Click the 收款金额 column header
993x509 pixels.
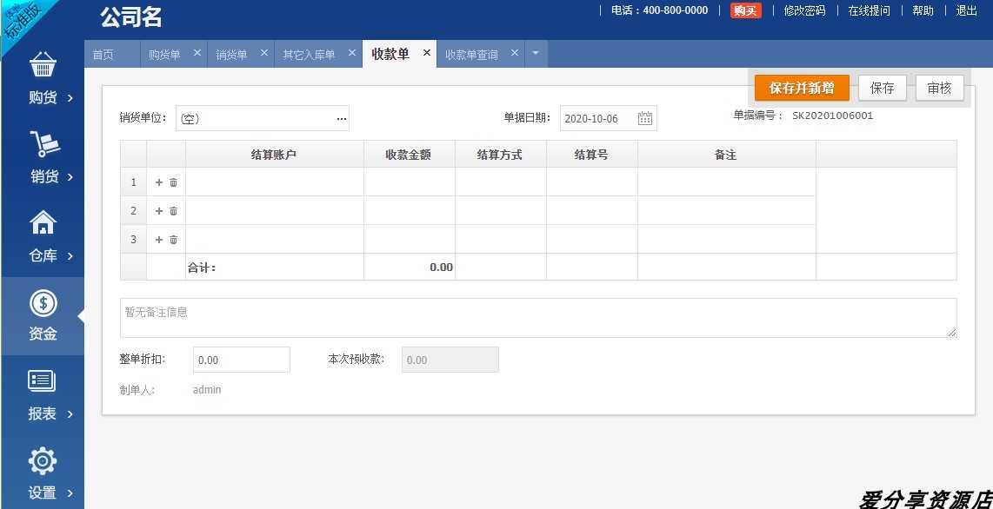[x=409, y=155]
